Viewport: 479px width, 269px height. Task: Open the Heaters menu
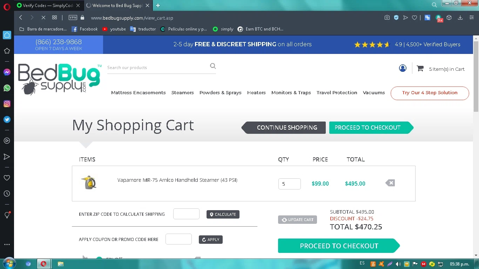tap(256, 93)
